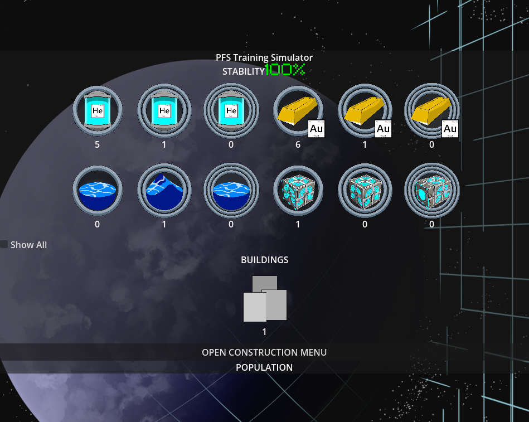529x422 pixels.
Task: Click the BUILDINGS heading
Action: coord(264,260)
